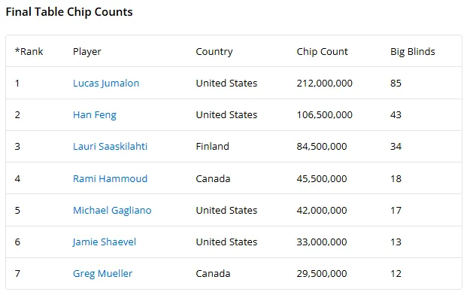Viewport: 473px width, 307px height.
Task: Select the 212,000,000 chip count cell
Action: coord(325,83)
